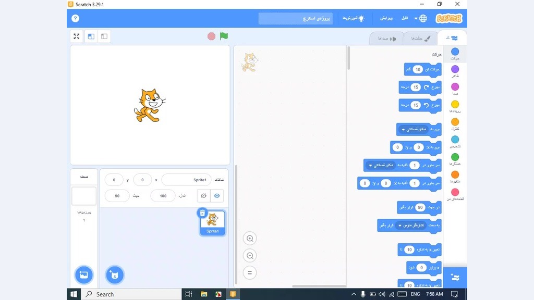
Task: Click the glide 1 secs to x y block
Action: click(399, 183)
